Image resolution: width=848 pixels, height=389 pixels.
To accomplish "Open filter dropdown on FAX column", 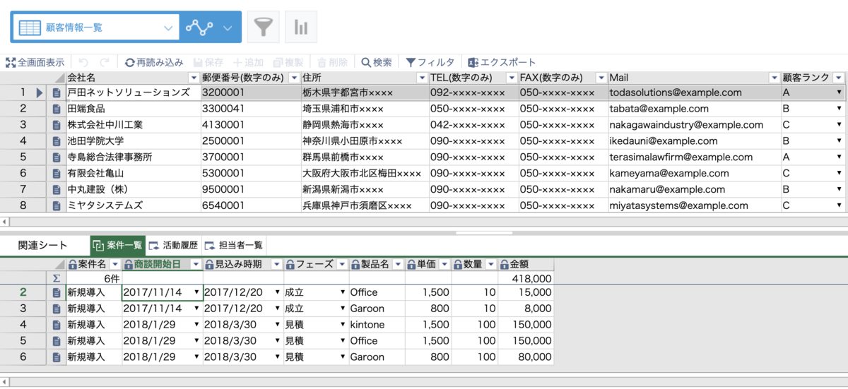I will pyautogui.click(x=601, y=77).
